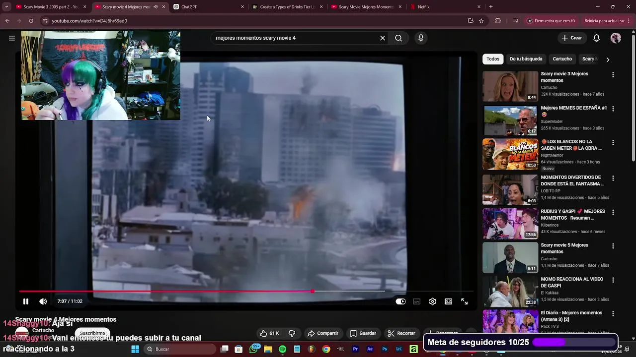Open the Windows Start menu
Image resolution: width=636 pixels, height=357 pixels.
click(x=135, y=349)
